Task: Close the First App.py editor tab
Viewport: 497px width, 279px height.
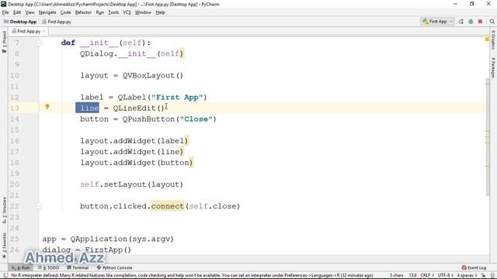Action: (x=43, y=31)
